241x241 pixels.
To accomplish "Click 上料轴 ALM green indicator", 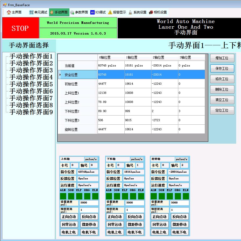I will click(63, 196).
